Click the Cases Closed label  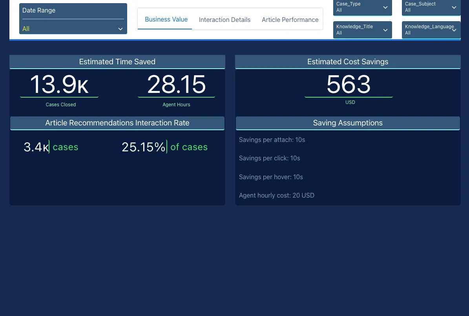(x=61, y=105)
